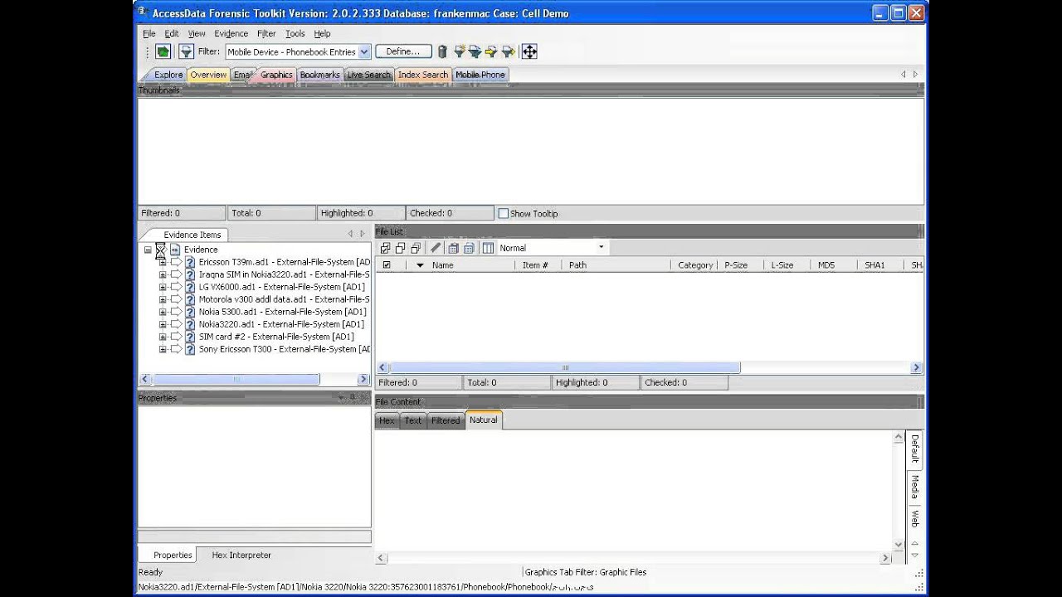Open the Tools menu
Screen dimensions: 1062x597
point(295,33)
